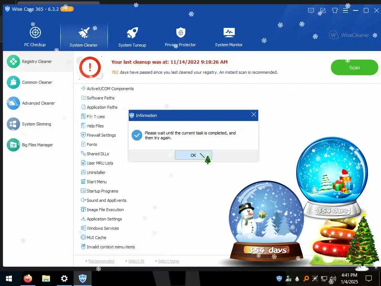Click the Wise Care 365 tray shield icon
The image size is (381, 286).
279,279
